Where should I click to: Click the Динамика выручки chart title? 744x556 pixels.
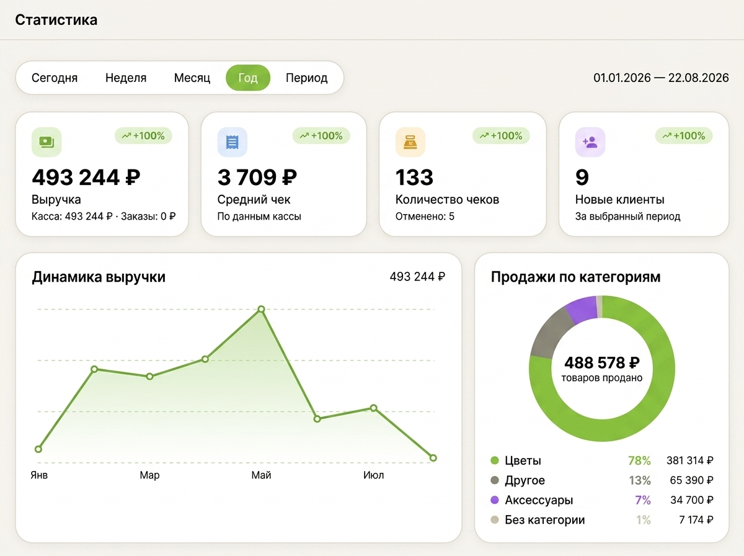[x=99, y=277]
